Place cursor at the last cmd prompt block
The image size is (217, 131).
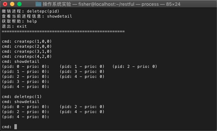pyautogui.click(x=15, y=127)
